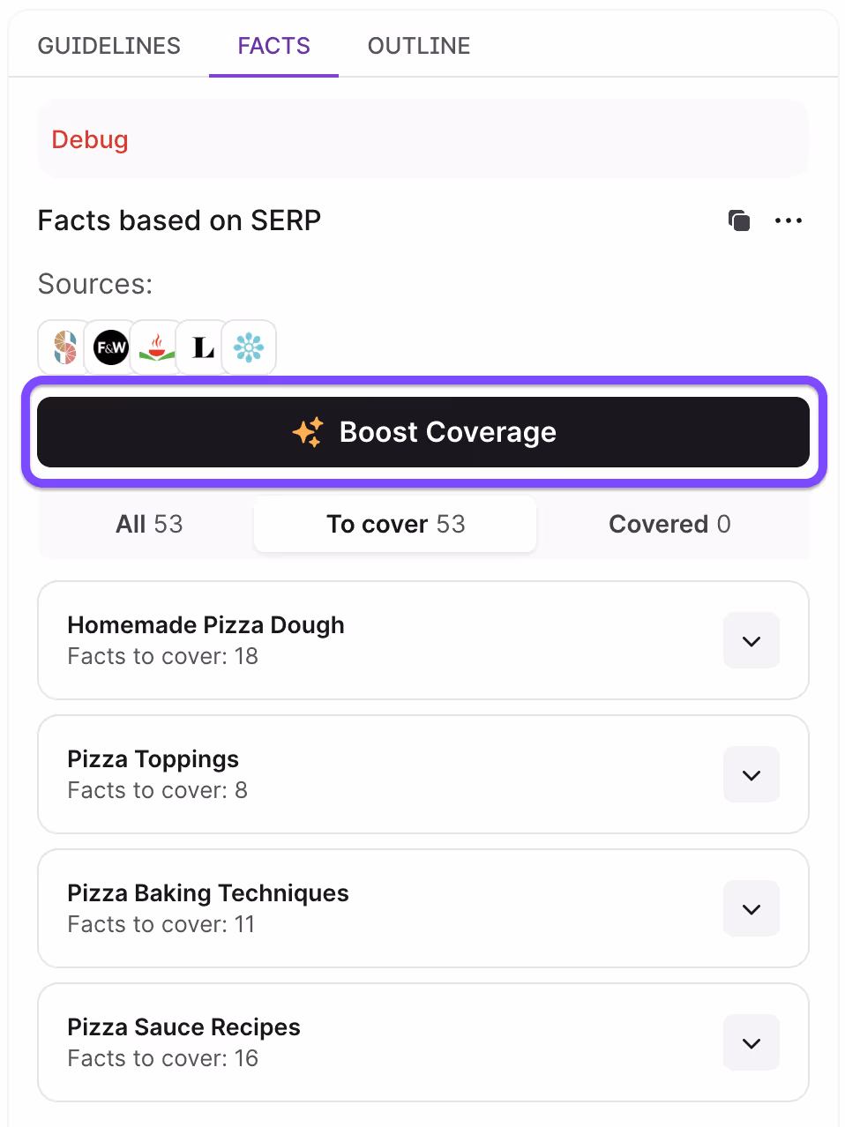Switch to the OUTLINE tab
This screenshot has height=1127, width=845.
[419, 46]
